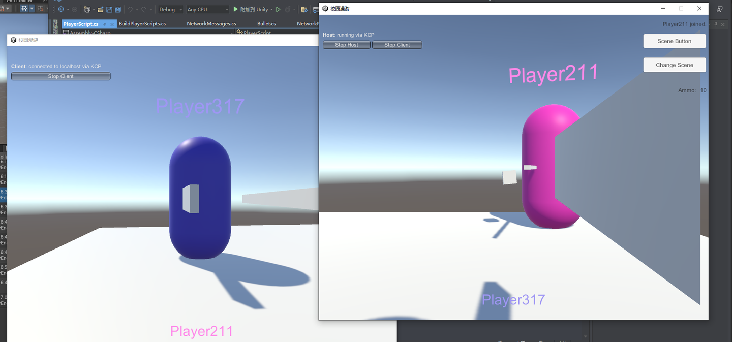Click the Redo icon in Visual Studio toolbar
Viewport: 732px width, 342px height.
(x=144, y=9)
